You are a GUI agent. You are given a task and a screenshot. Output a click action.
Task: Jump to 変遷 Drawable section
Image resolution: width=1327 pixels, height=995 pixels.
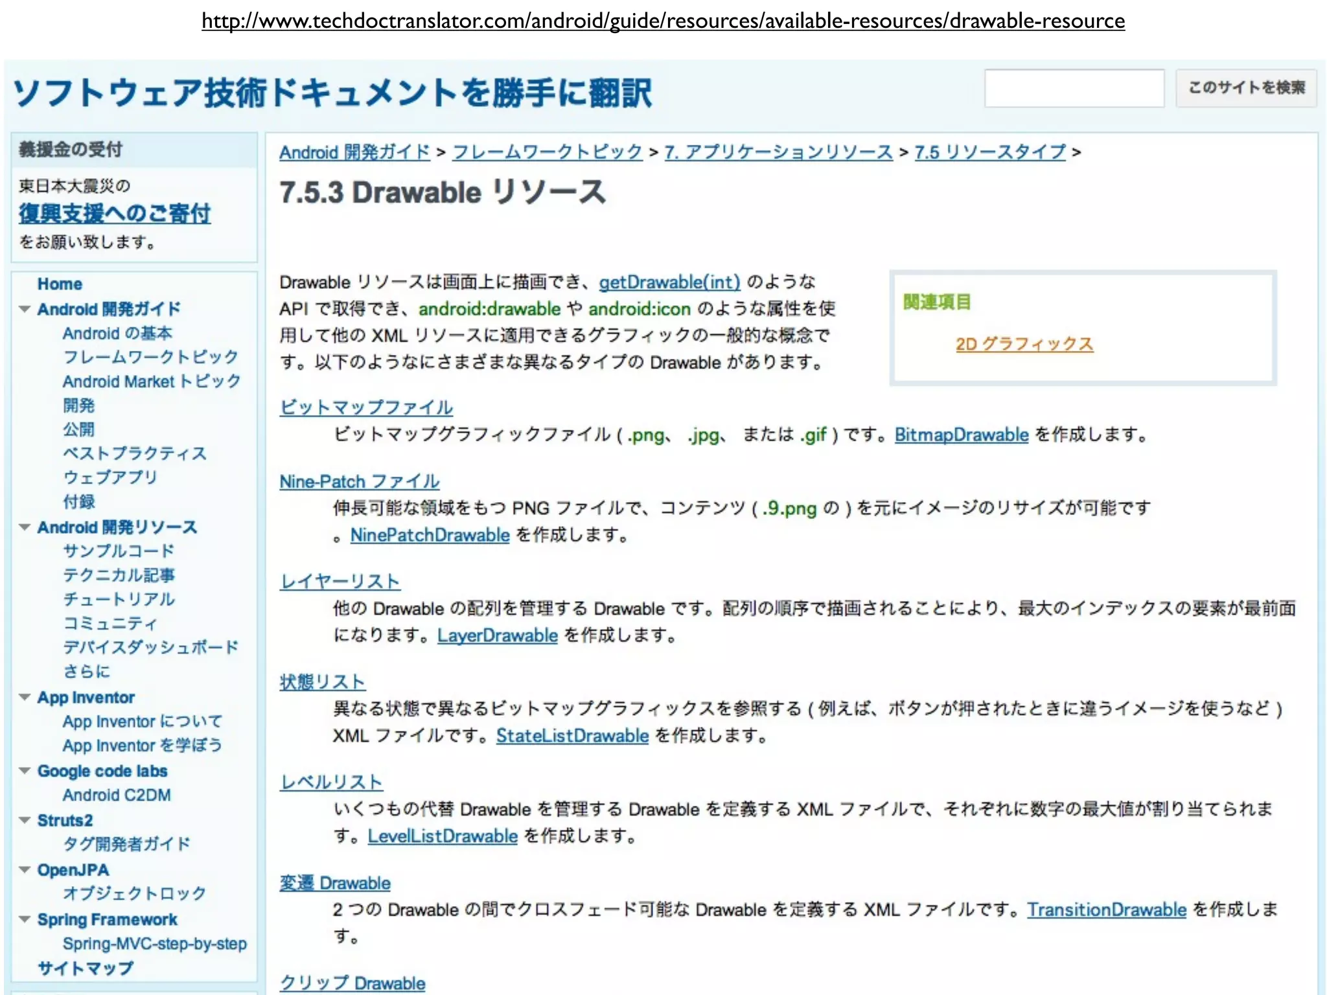(335, 883)
